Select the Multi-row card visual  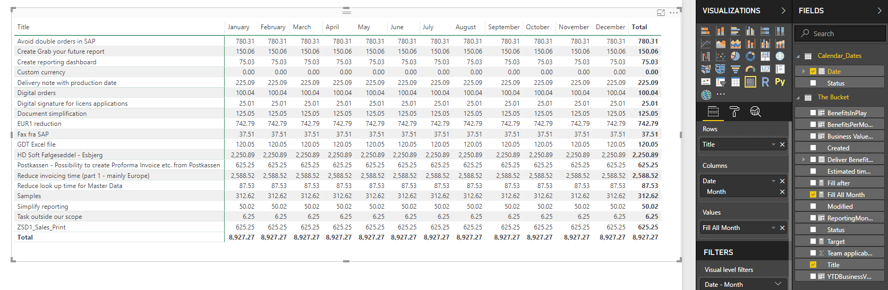pyautogui.click(x=780, y=69)
